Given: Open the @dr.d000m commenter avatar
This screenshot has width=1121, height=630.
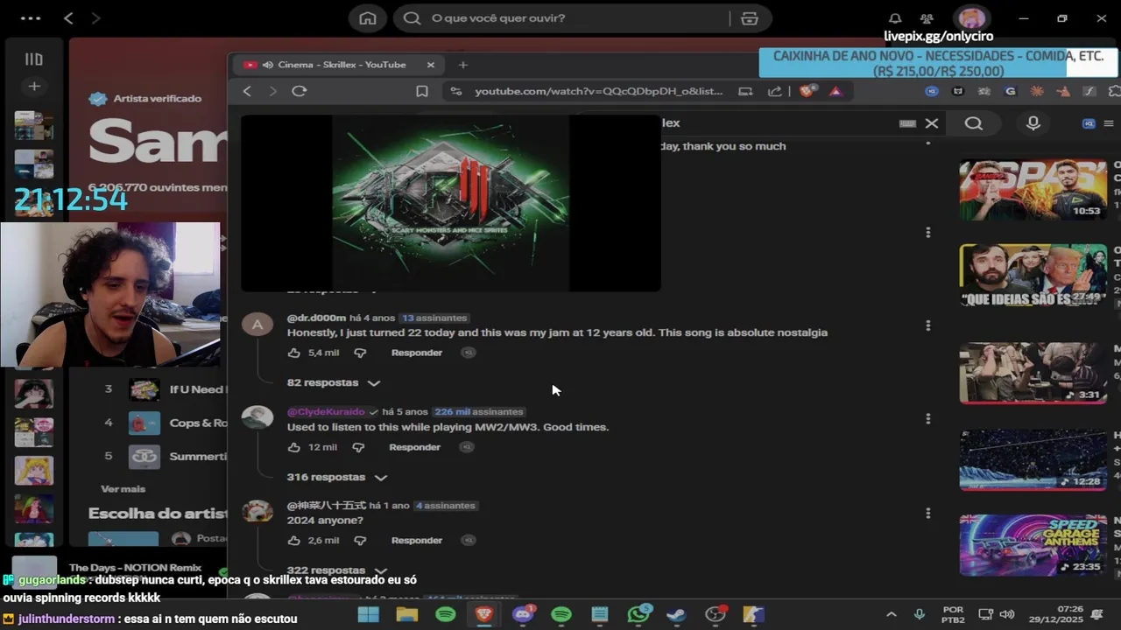Looking at the screenshot, I should pos(257,325).
